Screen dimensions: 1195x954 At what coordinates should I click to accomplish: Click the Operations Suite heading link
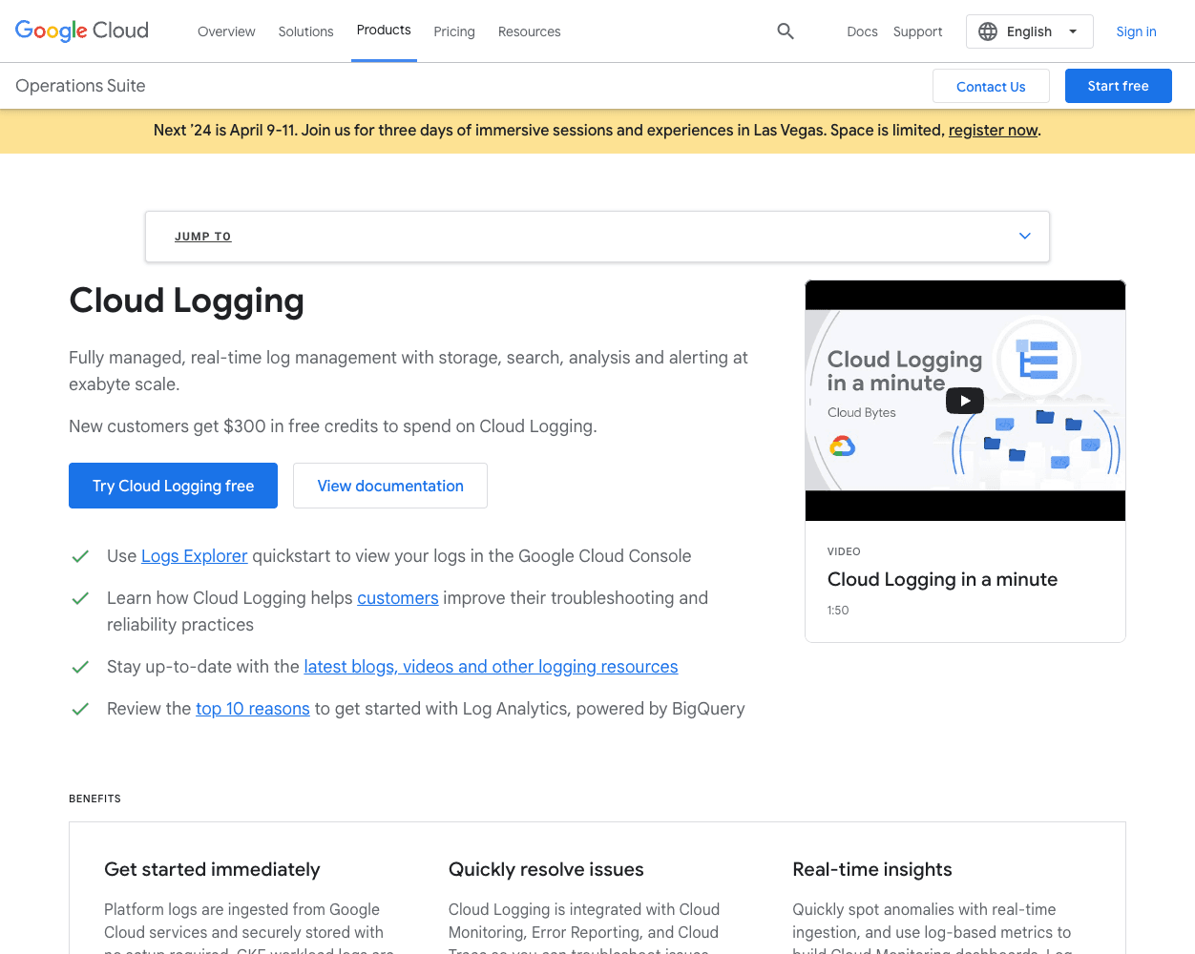[80, 86]
